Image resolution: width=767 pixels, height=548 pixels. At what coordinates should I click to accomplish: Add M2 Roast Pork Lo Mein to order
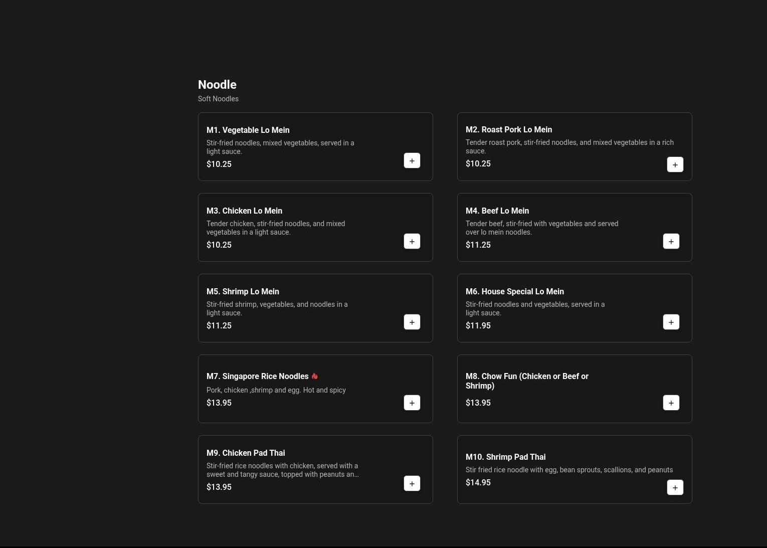click(x=675, y=164)
